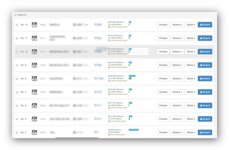Check the box for campaign No. 11
The width and height of the screenshot is (229, 150).
[17, 38]
